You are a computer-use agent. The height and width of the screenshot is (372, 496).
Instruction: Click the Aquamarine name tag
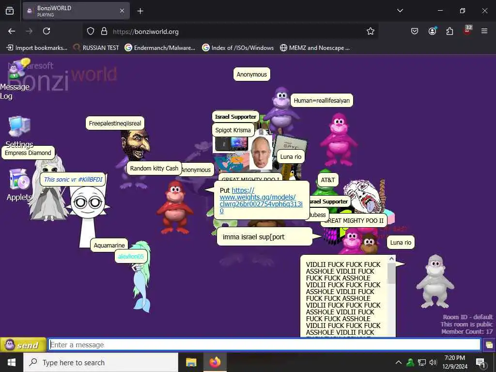pyautogui.click(x=109, y=246)
